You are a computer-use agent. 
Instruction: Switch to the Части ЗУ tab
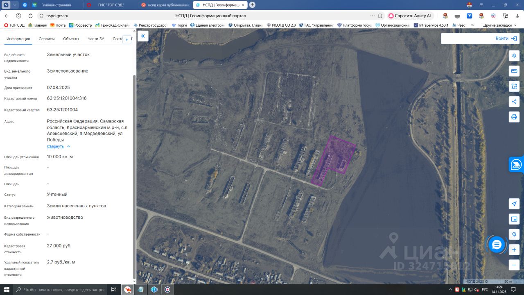(x=96, y=39)
